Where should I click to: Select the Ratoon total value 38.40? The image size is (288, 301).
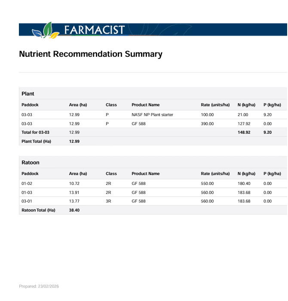click(74, 210)
